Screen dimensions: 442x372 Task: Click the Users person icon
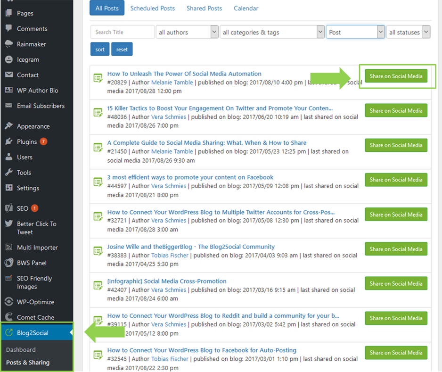point(9,157)
